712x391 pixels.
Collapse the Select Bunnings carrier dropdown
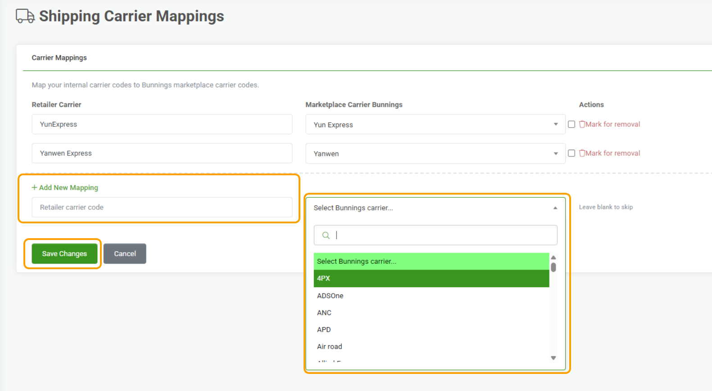point(435,208)
